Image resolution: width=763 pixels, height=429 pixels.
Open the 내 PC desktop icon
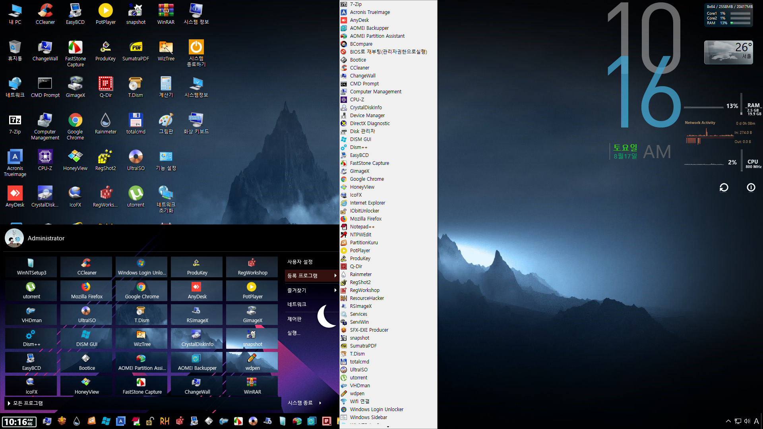click(x=15, y=14)
